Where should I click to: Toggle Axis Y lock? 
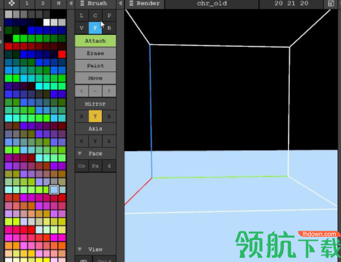click(x=95, y=141)
